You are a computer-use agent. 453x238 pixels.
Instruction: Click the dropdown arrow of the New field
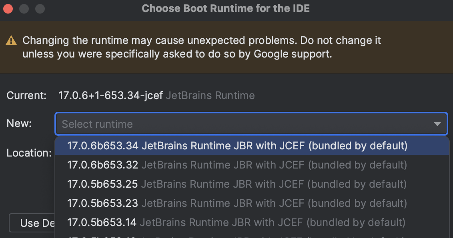pyautogui.click(x=437, y=124)
